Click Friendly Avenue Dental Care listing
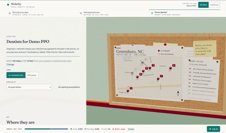Image resolution: width=226 pixels, height=133 pixels. tap(204, 73)
